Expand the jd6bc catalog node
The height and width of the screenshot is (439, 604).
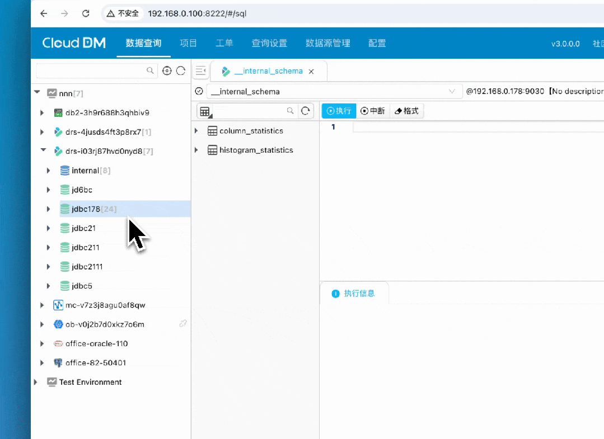click(48, 190)
